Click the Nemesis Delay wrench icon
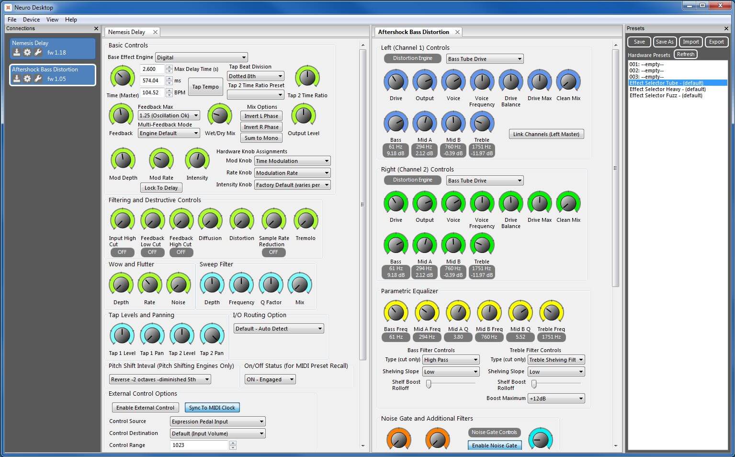Viewport: 735px width, 457px height. click(38, 52)
